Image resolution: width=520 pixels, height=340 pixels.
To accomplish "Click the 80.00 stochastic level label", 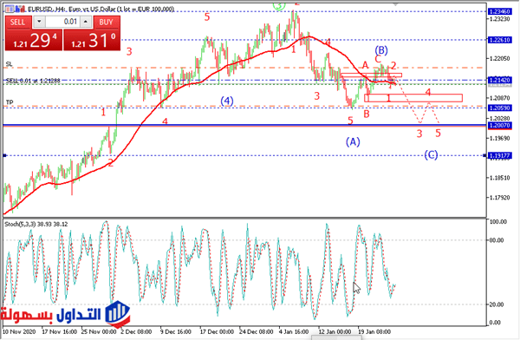I will click(497, 240).
